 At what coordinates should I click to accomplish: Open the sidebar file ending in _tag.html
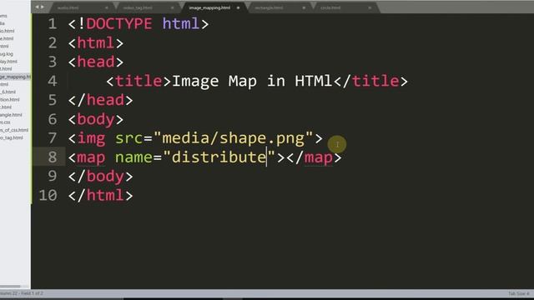[x=12, y=137]
